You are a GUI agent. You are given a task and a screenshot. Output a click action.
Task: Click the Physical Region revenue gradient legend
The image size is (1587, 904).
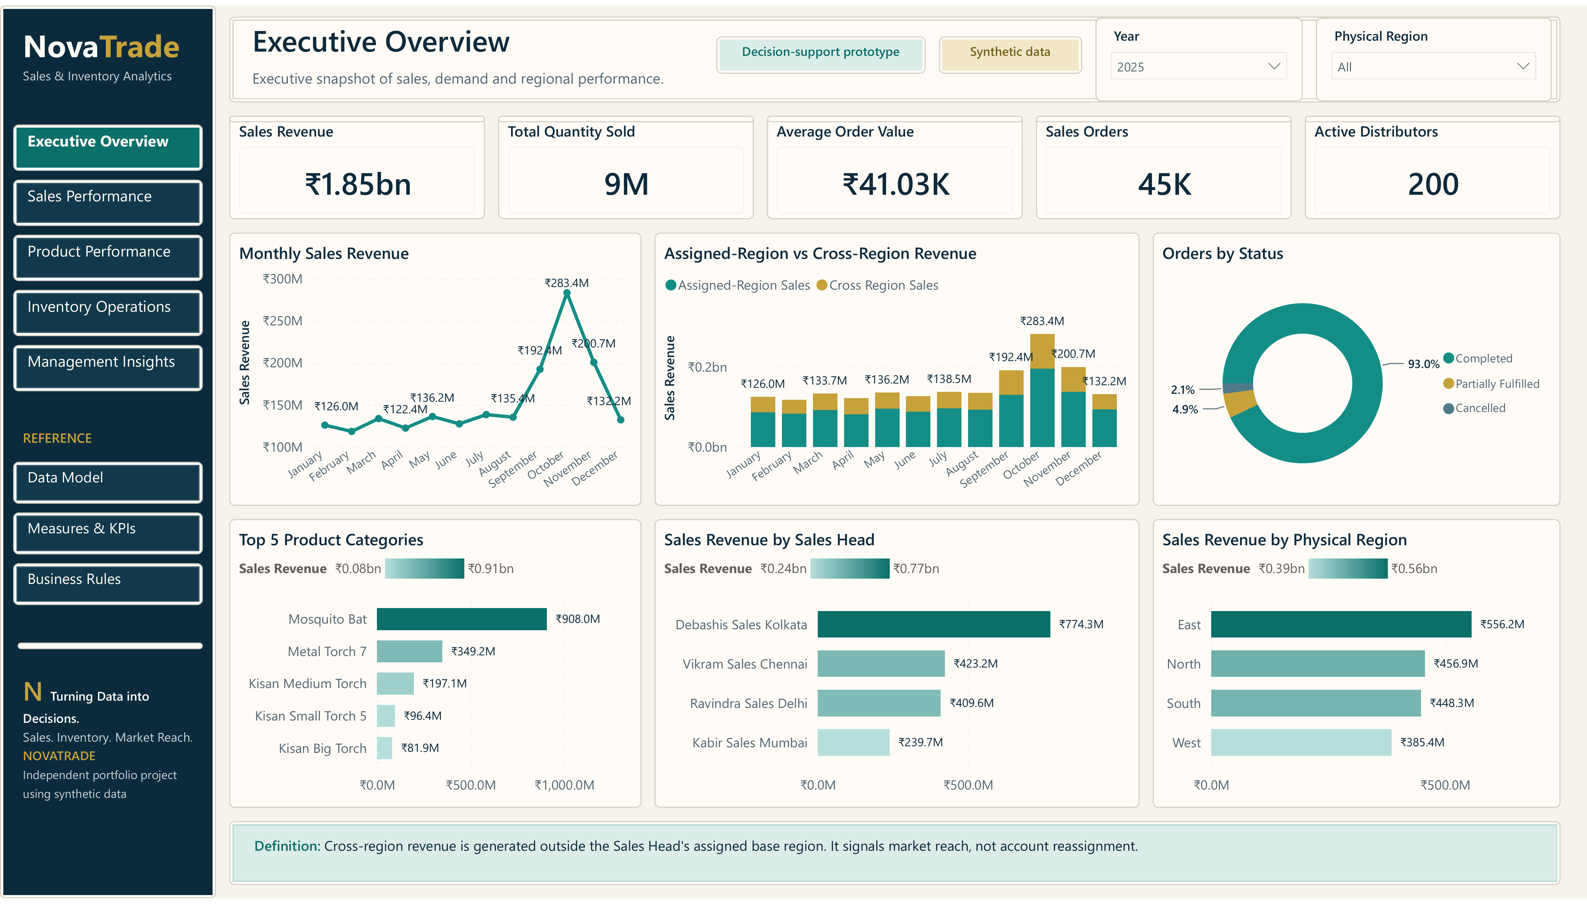coord(1348,569)
